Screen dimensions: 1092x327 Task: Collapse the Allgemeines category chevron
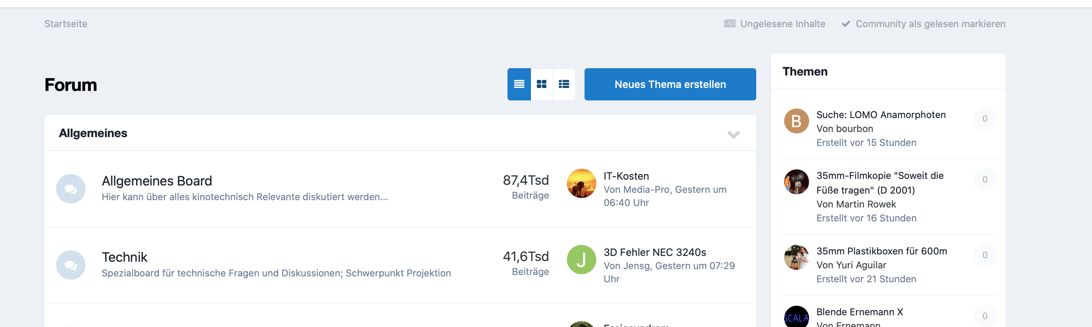(734, 134)
